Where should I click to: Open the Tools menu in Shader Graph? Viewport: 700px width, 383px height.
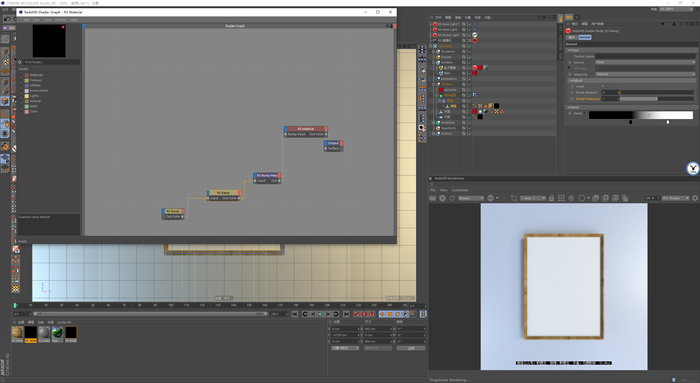[47, 20]
